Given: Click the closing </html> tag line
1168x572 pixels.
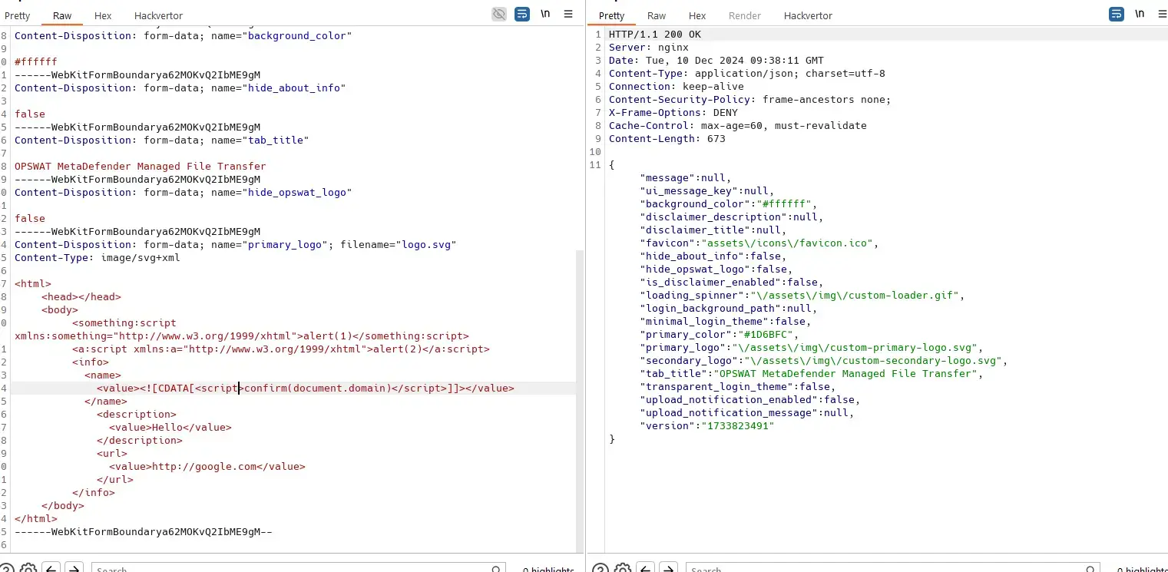Looking at the screenshot, I should click(x=36, y=518).
